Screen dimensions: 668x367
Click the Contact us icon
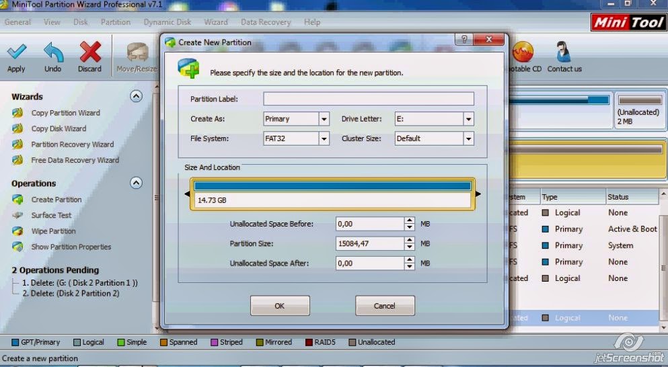click(564, 52)
